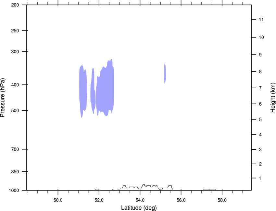The image size is (276, 211).
Task: Click the 400 pressure tick label
Action: pyautogui.click(x=15, y=85)
